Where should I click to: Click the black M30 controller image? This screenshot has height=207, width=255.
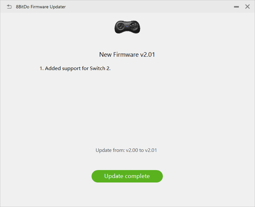[127, 27]
